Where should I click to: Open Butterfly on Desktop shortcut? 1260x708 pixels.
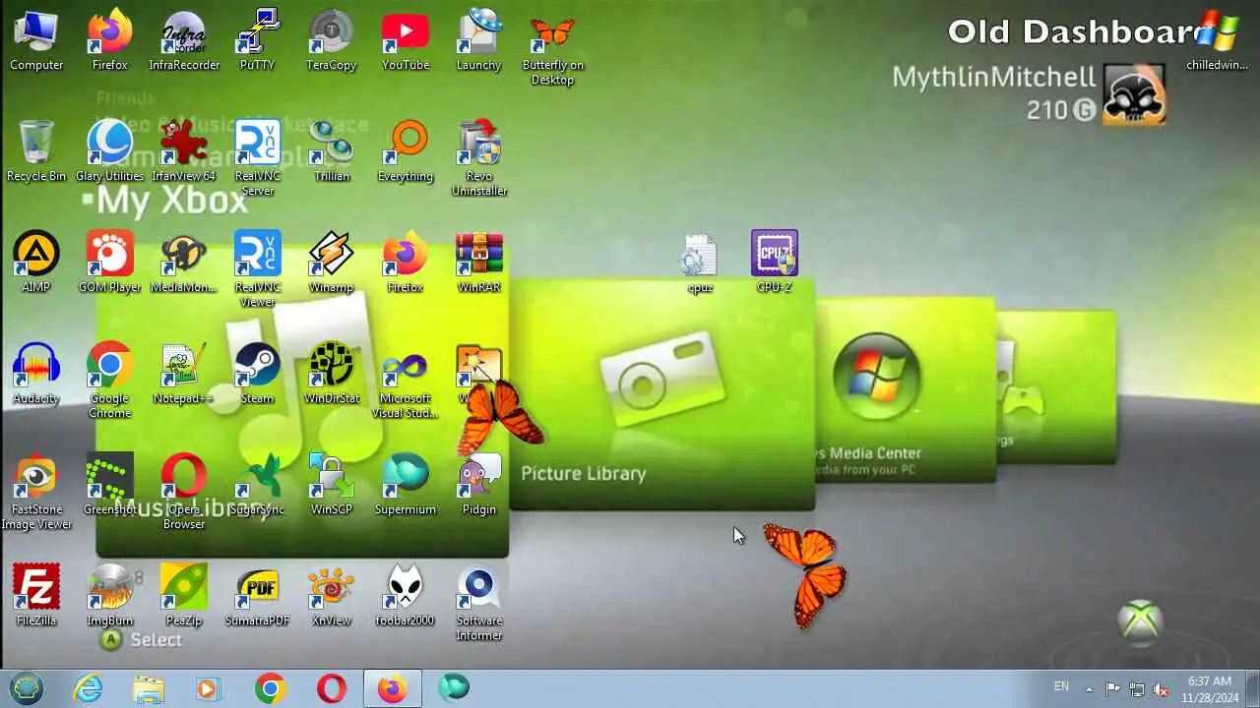[552, 48]
